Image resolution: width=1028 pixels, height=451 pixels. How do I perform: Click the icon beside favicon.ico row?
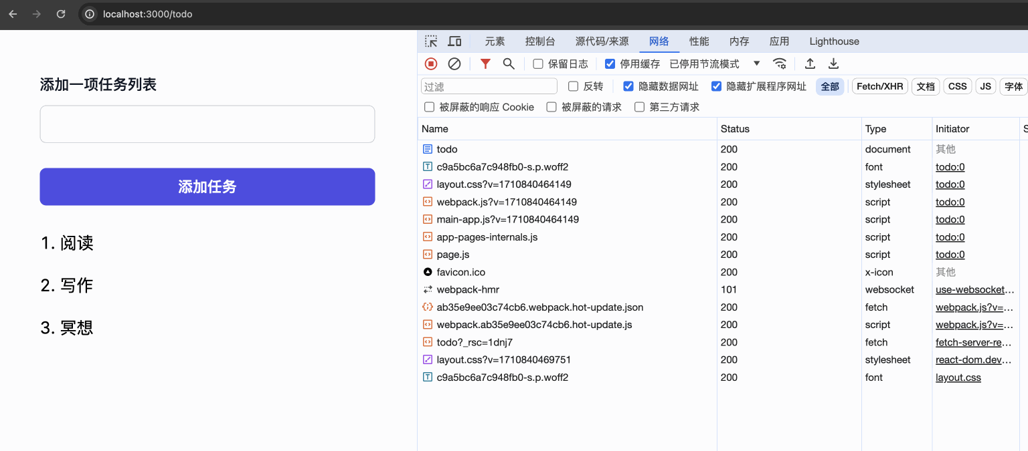pos(428,272)
